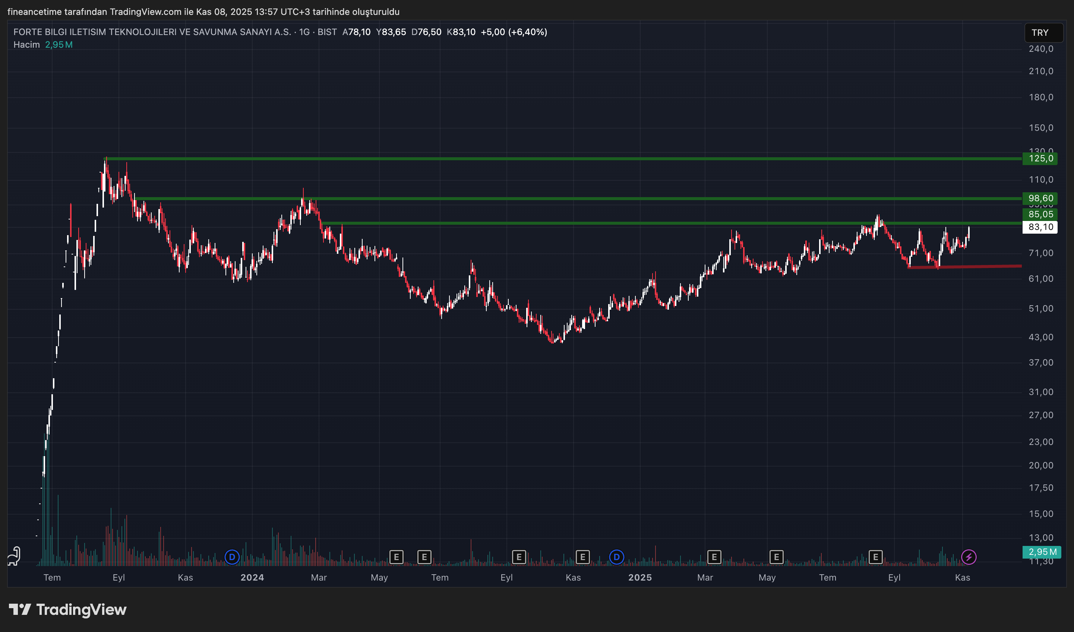Click the blue D dividend marker near 2024
The width and height of the screenshot is (1074, 632).
click(x=232, y=557)
